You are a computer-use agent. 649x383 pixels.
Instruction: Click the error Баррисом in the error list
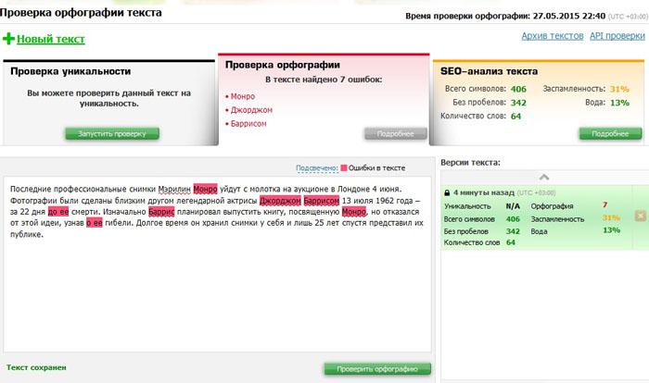pos(248,124)
